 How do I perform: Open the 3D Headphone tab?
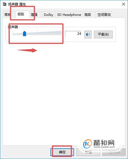69,15
